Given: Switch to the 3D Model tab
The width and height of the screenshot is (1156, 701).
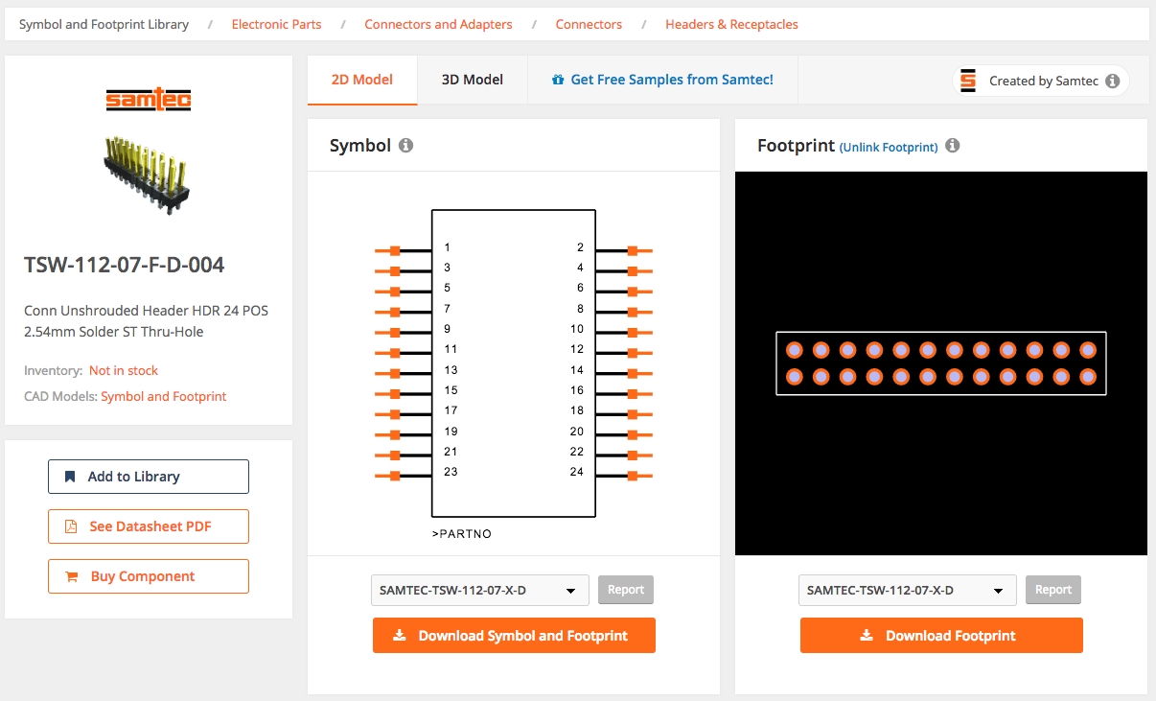Looking at the screenshot, I should pos(472,80).
